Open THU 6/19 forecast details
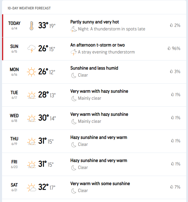Viewport: 188px width, 202px height. coord(94,141)
